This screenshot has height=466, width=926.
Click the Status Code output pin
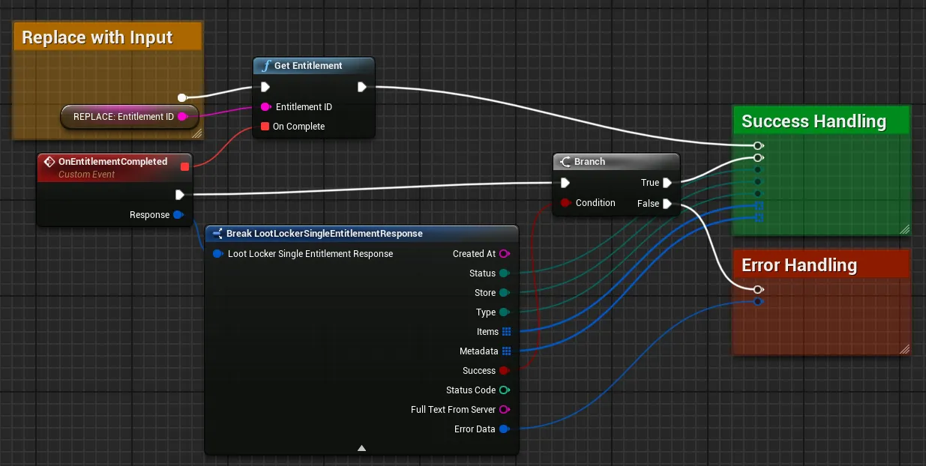coord(505,390)
